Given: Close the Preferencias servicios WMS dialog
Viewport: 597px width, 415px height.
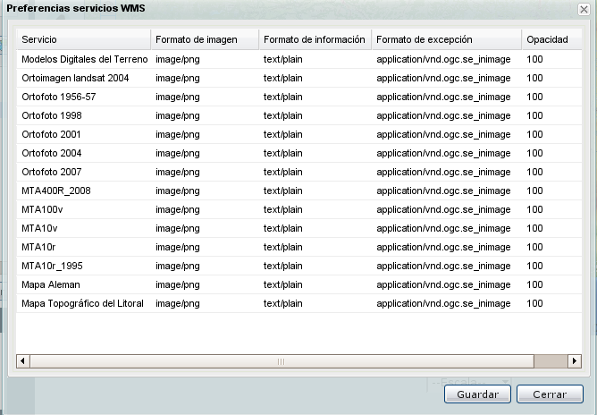Looking at the screenshot, I should [584, 9].
